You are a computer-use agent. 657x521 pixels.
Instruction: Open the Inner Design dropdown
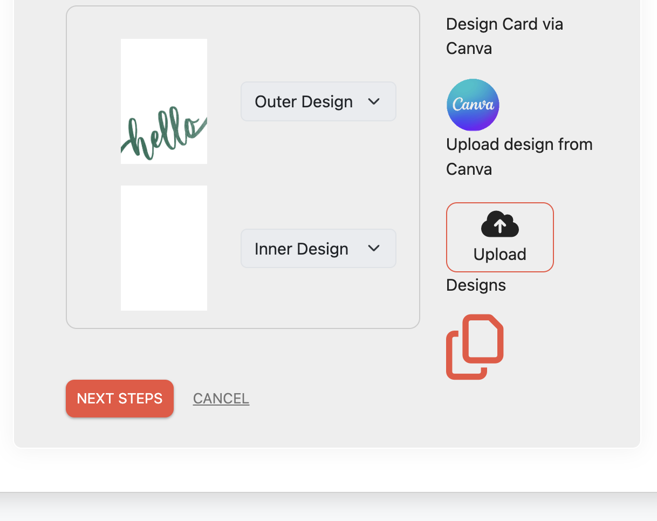tap(318, 248)
